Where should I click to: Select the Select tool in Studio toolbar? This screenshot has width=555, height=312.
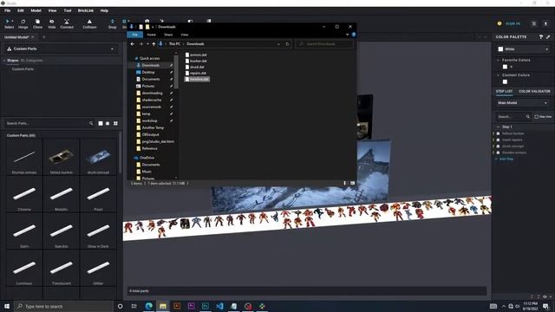9,23
